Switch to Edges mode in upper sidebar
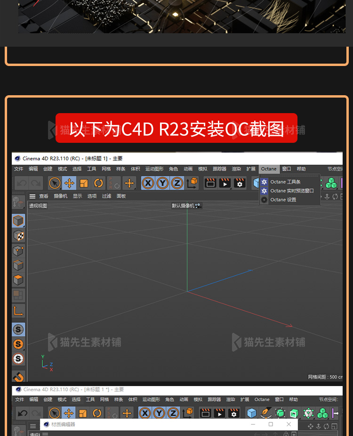 [x=18, y=265]
